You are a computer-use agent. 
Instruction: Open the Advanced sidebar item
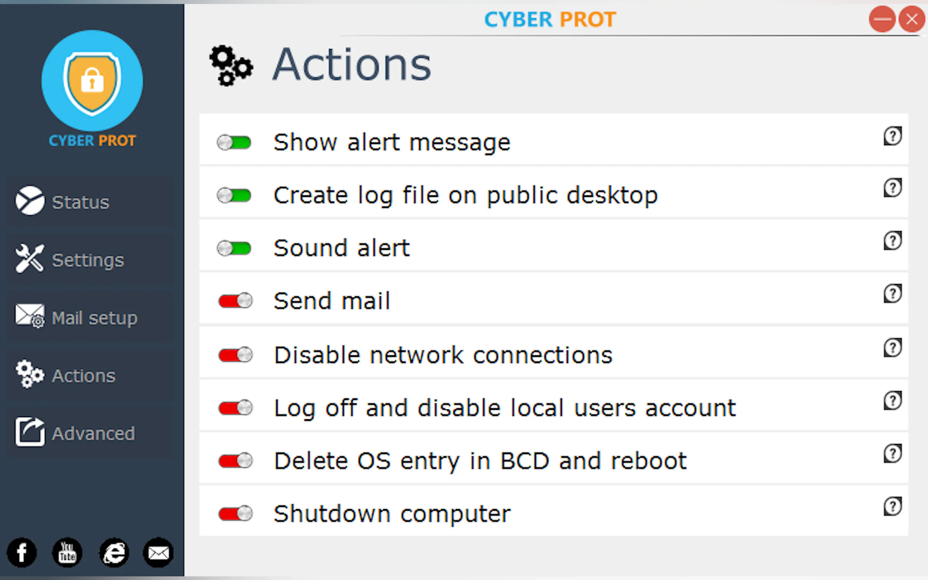tap(92, 434)
